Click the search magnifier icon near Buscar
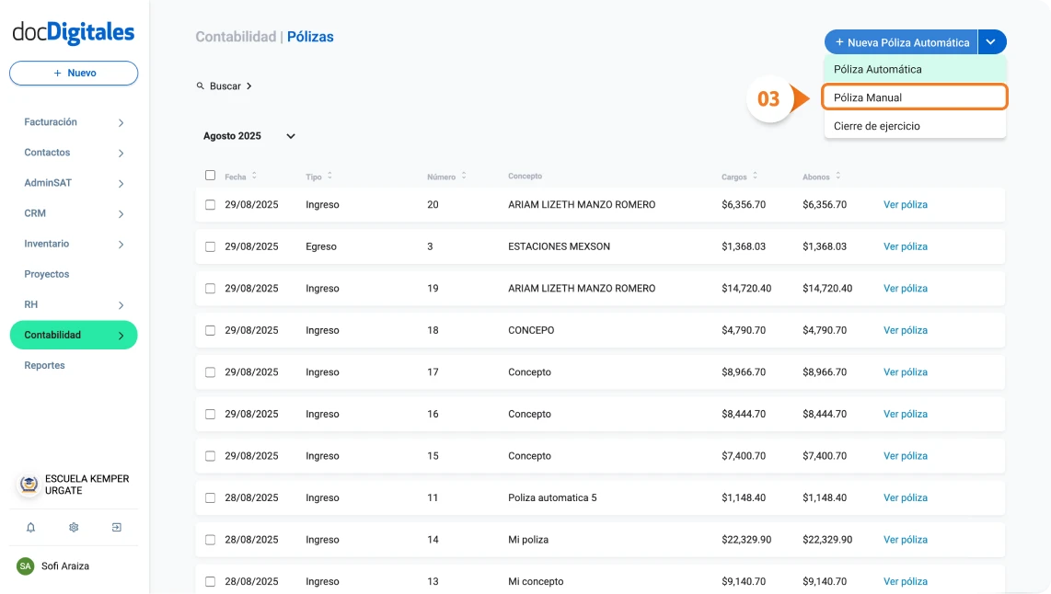This screenshot has width=1051, height=594. click(x=201, y=86)
